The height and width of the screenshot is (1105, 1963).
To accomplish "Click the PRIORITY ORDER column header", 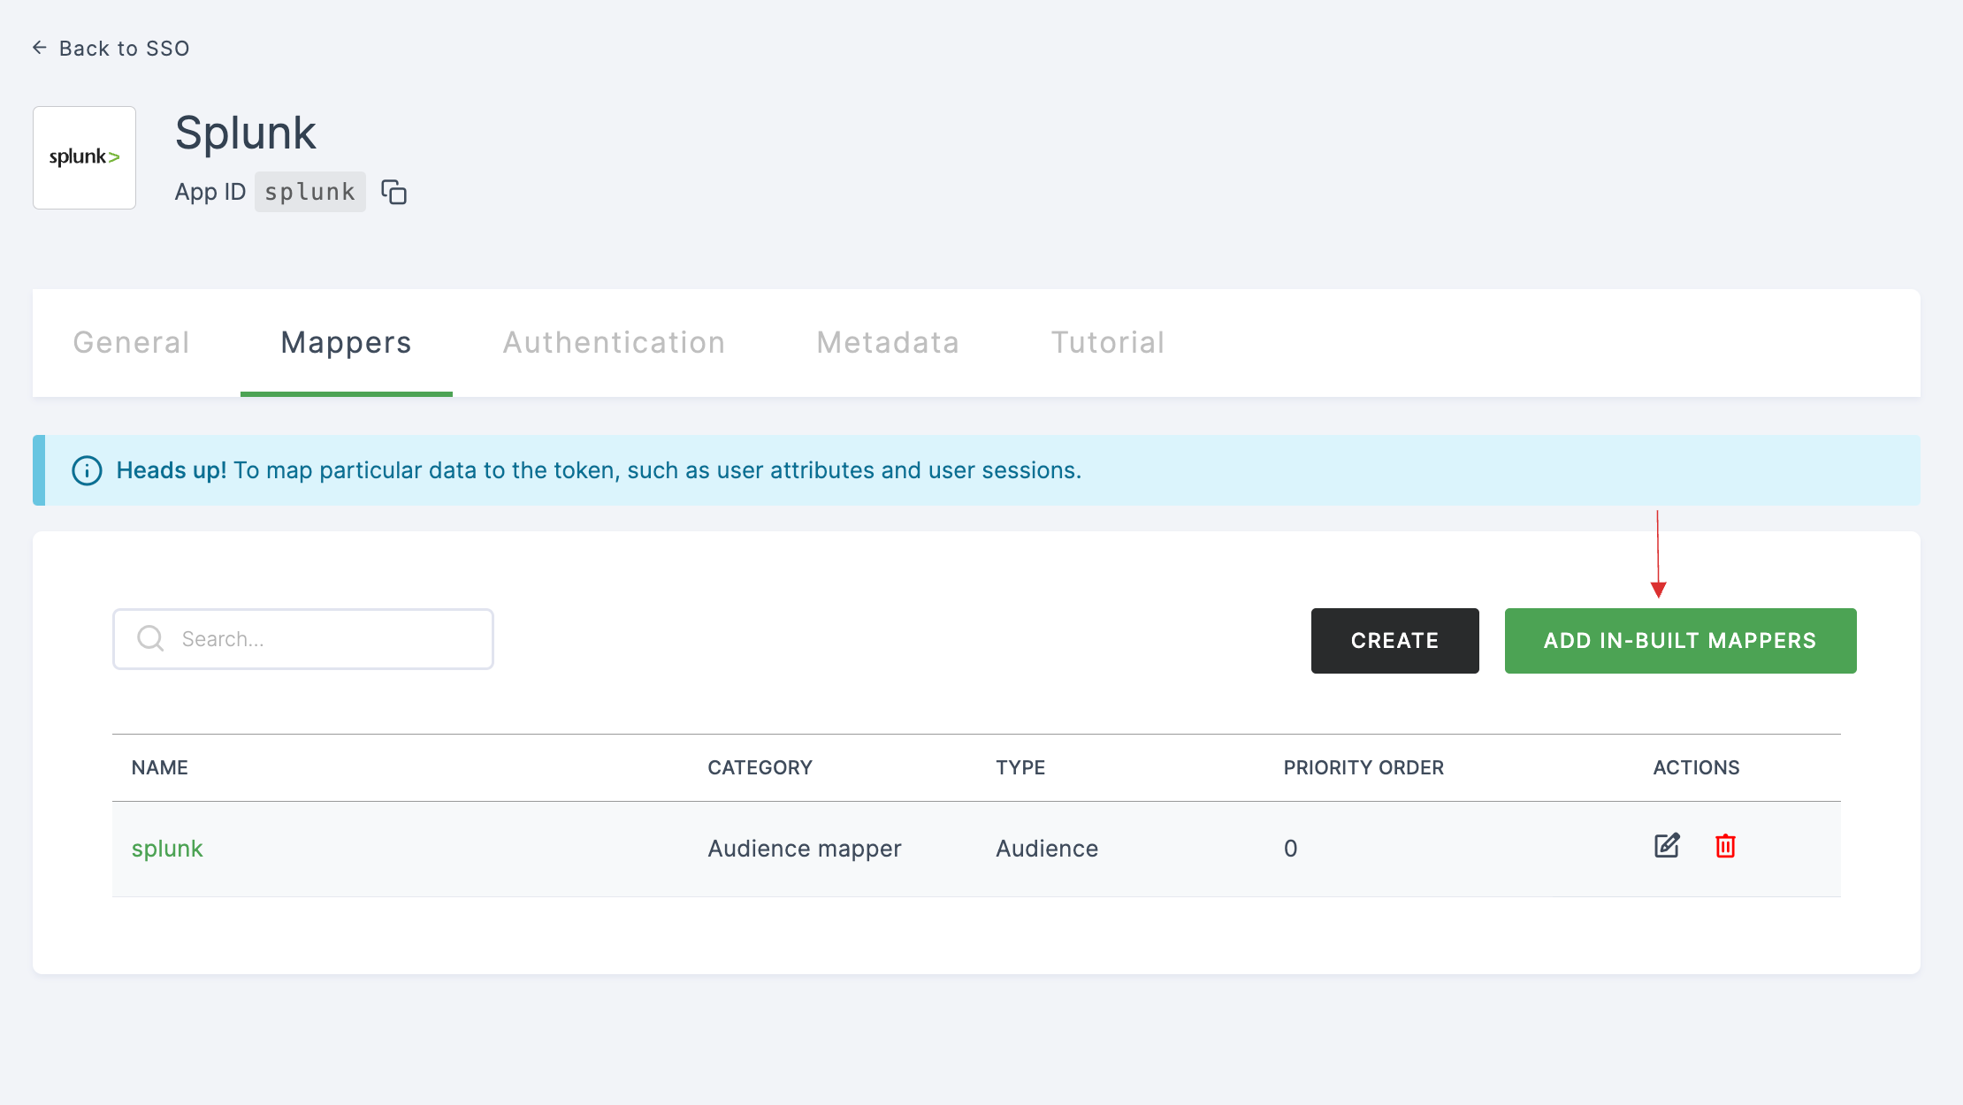I will [x=1363, y=767].
